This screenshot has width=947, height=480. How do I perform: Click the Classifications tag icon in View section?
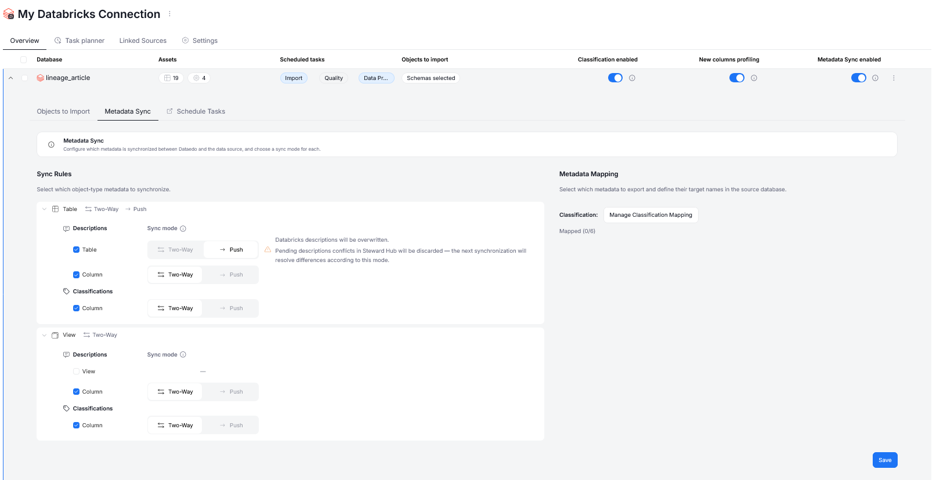(x=66, y=409)
